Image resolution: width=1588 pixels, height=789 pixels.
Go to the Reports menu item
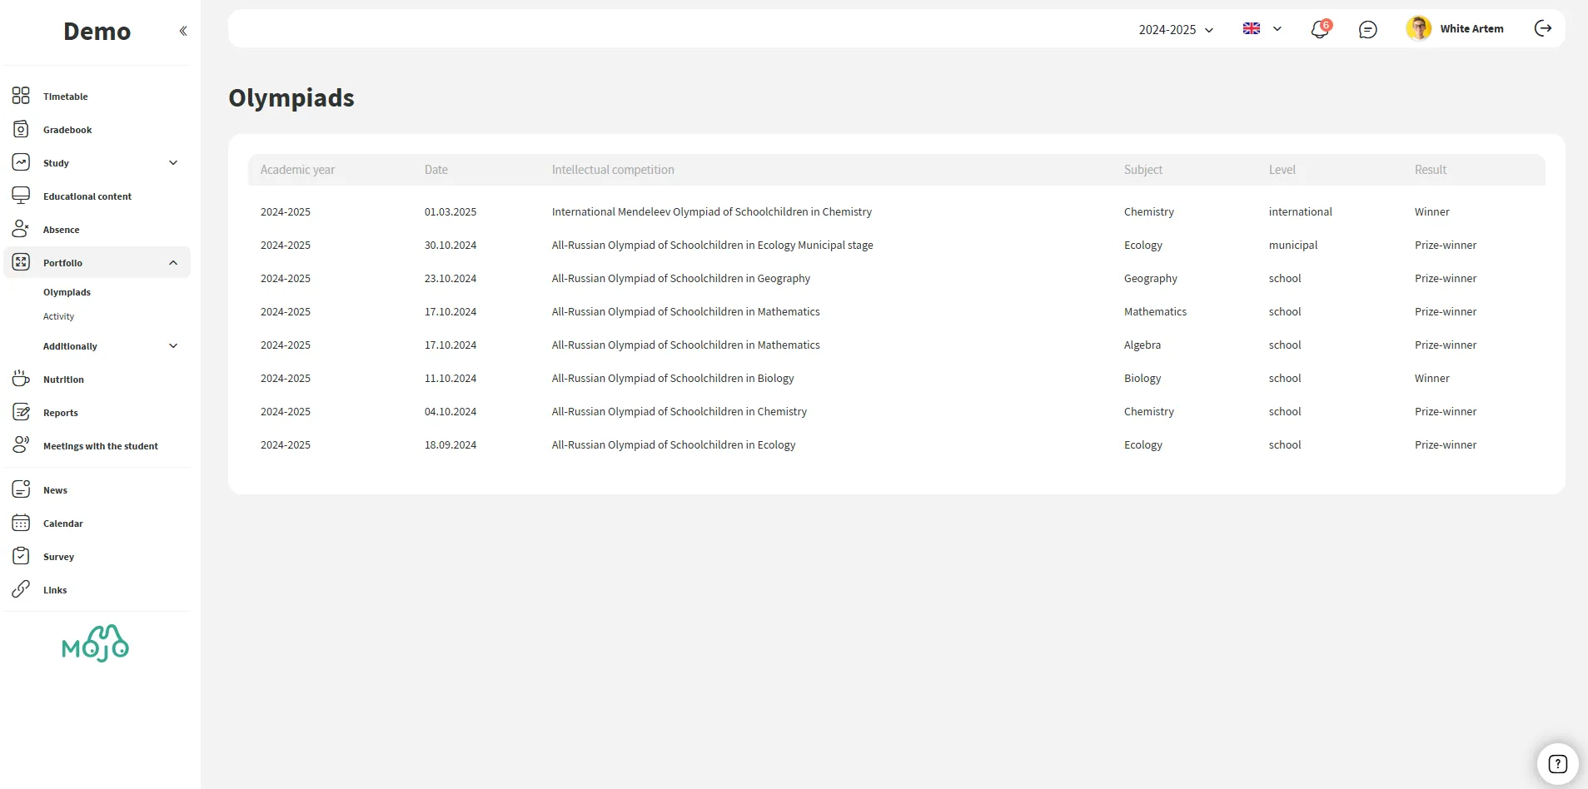(60, 413)
